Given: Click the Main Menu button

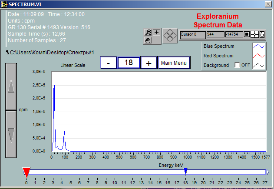Looking at the screenshot, I should point(174,63).
